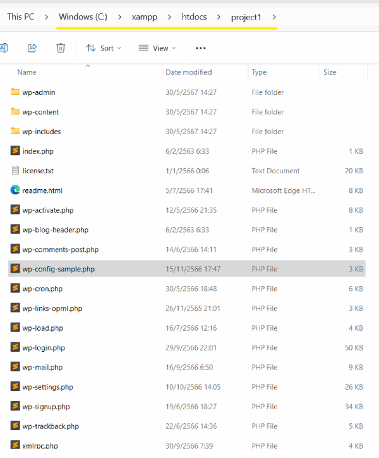379x458 pixels.
Task: Click the wp-login.php file icon
Action: pos(15,347)
